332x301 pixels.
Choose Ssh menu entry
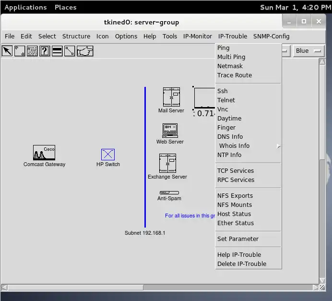click(249, 91)
